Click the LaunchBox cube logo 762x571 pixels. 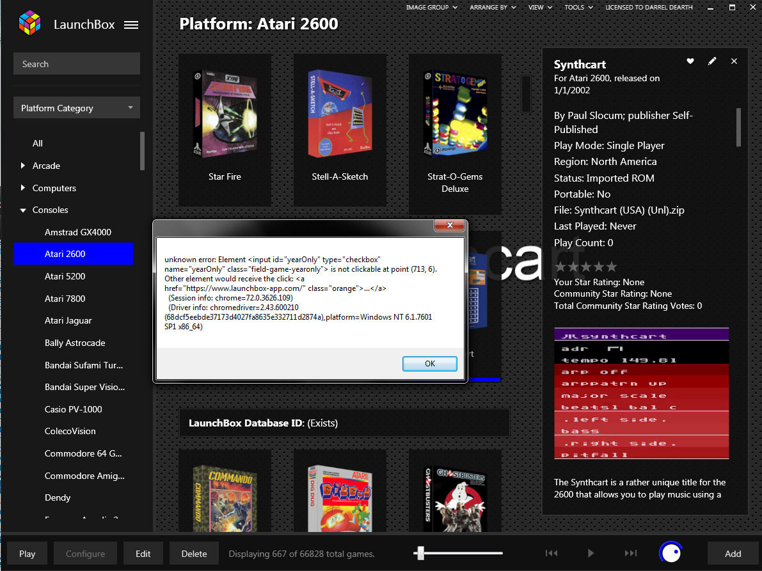(29, 23)
